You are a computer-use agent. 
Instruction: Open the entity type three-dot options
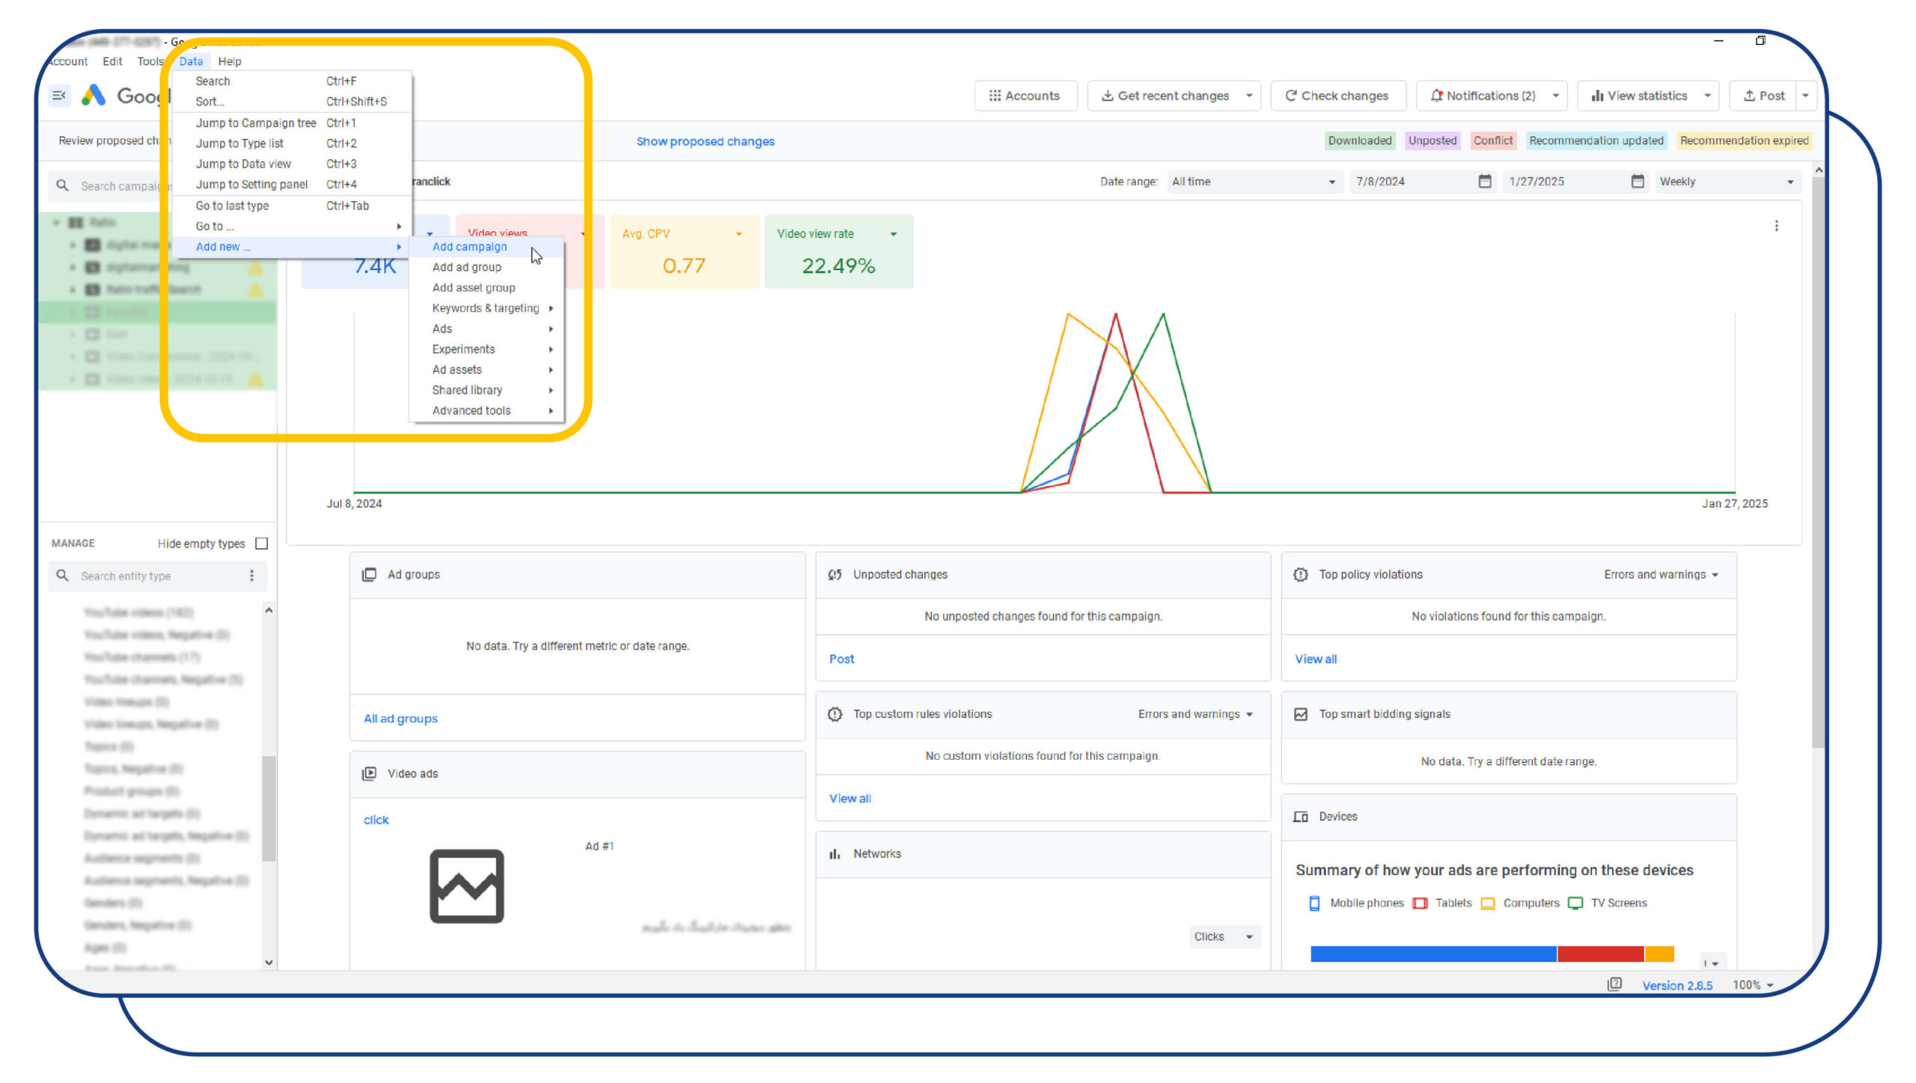coord(251,575)
